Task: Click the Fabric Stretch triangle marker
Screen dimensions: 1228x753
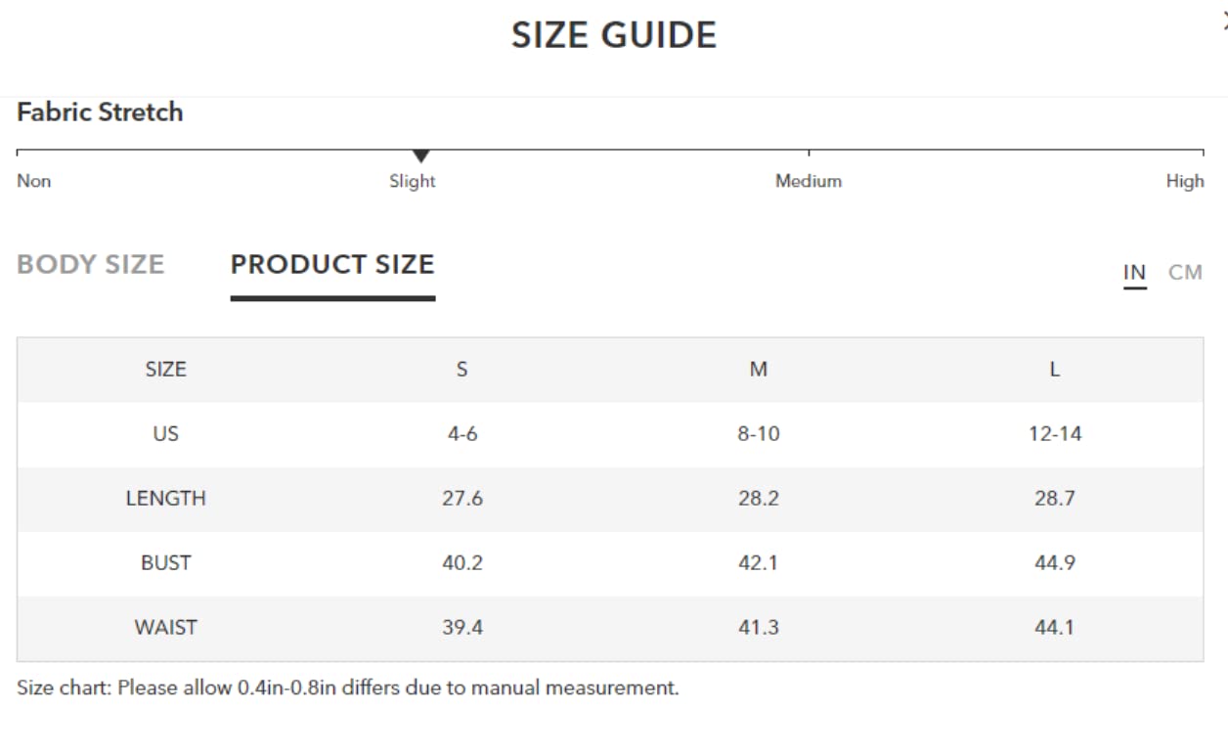Action: click(x=421, y=156)
